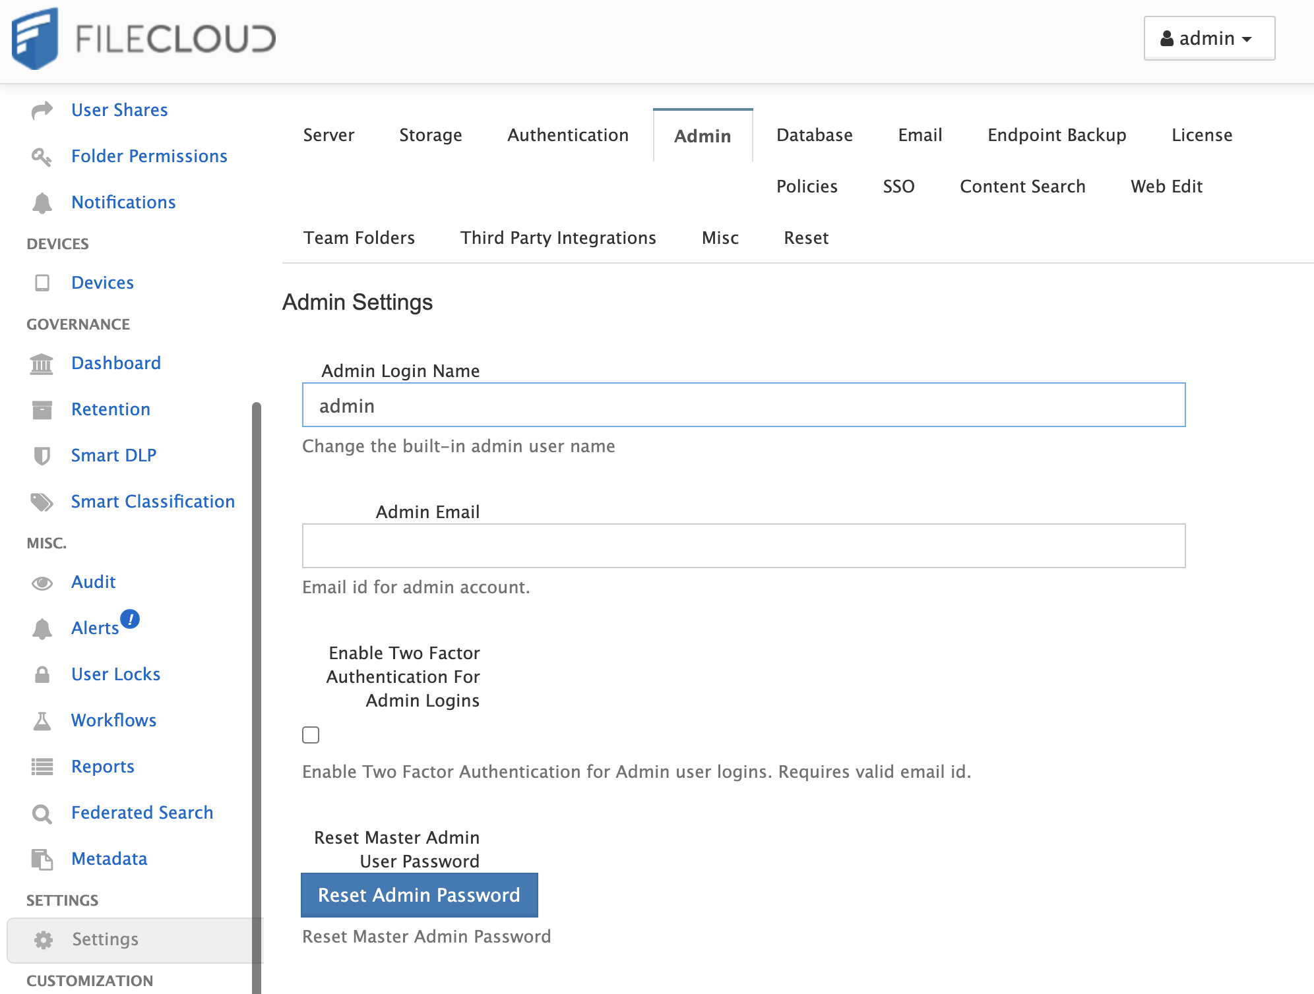1314x994 pixels.
Task: Click the User Shares arrow icon
Action: pyautogui.click(x=42, y=110)
